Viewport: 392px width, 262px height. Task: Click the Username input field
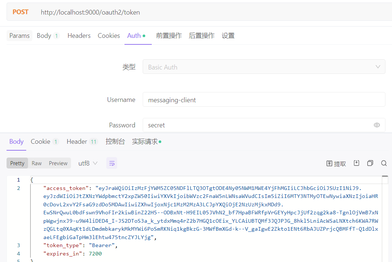click(x=264, y=100)
